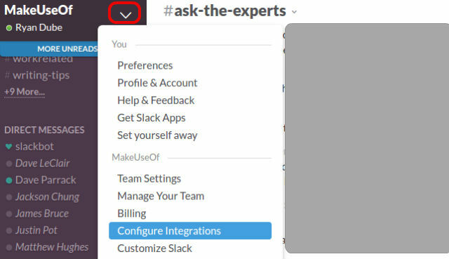Screen dimensions: 449x259
Task: Click Justin Pot's status dot
Action: pyautogui.click(x=9, y=230)
